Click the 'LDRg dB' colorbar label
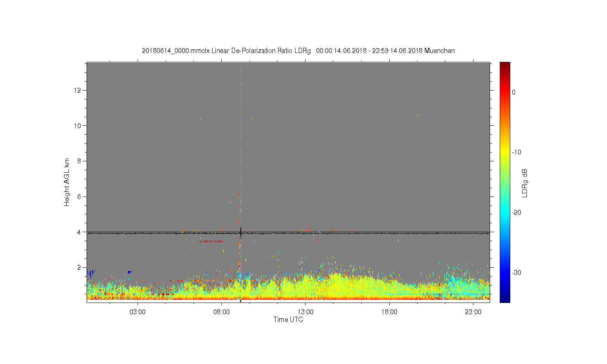607x364 pixels. (525, 183)
